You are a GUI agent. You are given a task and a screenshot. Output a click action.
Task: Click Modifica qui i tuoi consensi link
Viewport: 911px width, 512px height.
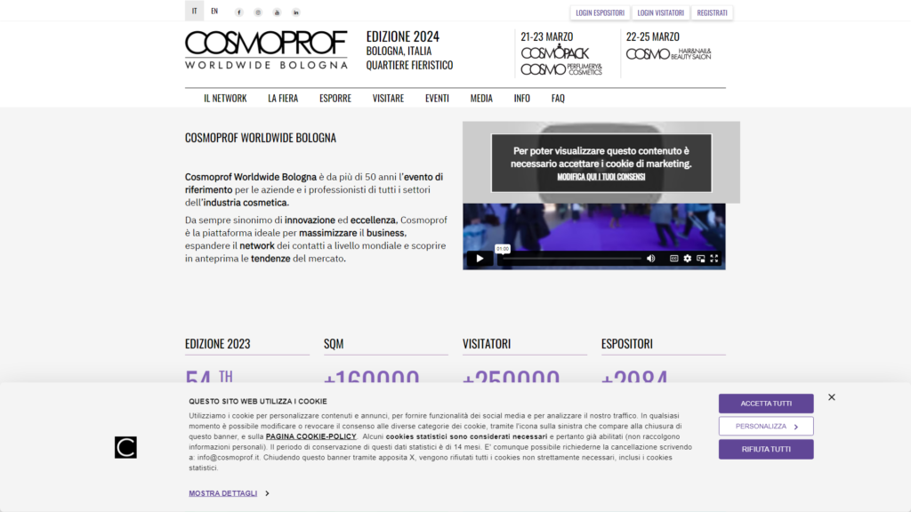601,177
